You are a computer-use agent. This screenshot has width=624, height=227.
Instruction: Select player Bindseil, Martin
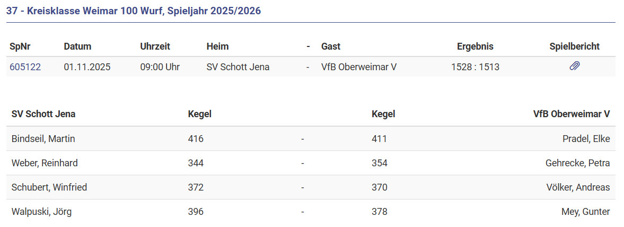click(43, 139)
